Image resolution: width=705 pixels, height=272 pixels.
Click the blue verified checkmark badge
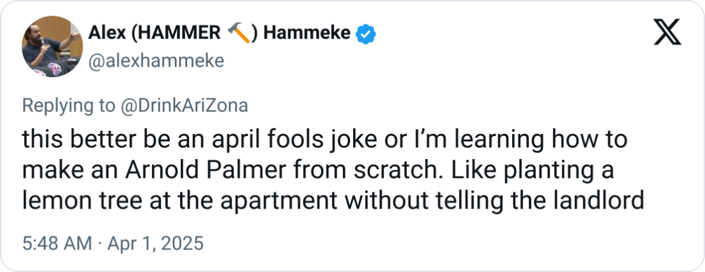tap(365, 33)
